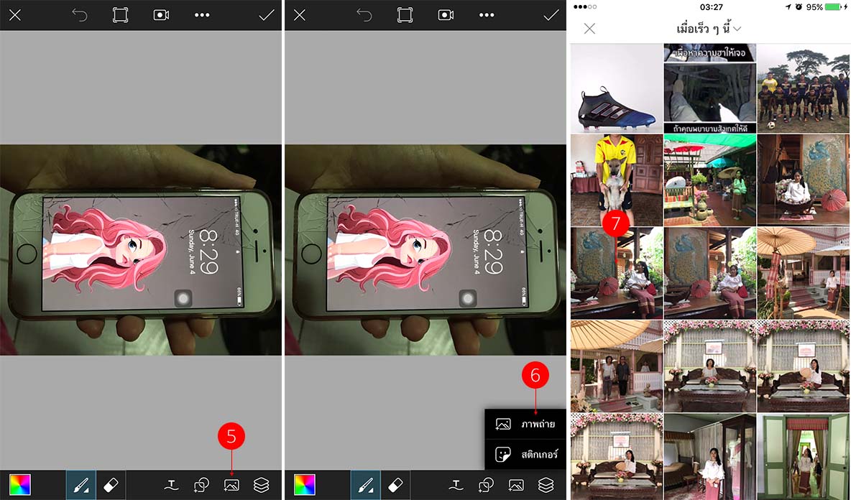Select the Text tool in the leftmost editor
851x500 pixels.
point(171,486)
